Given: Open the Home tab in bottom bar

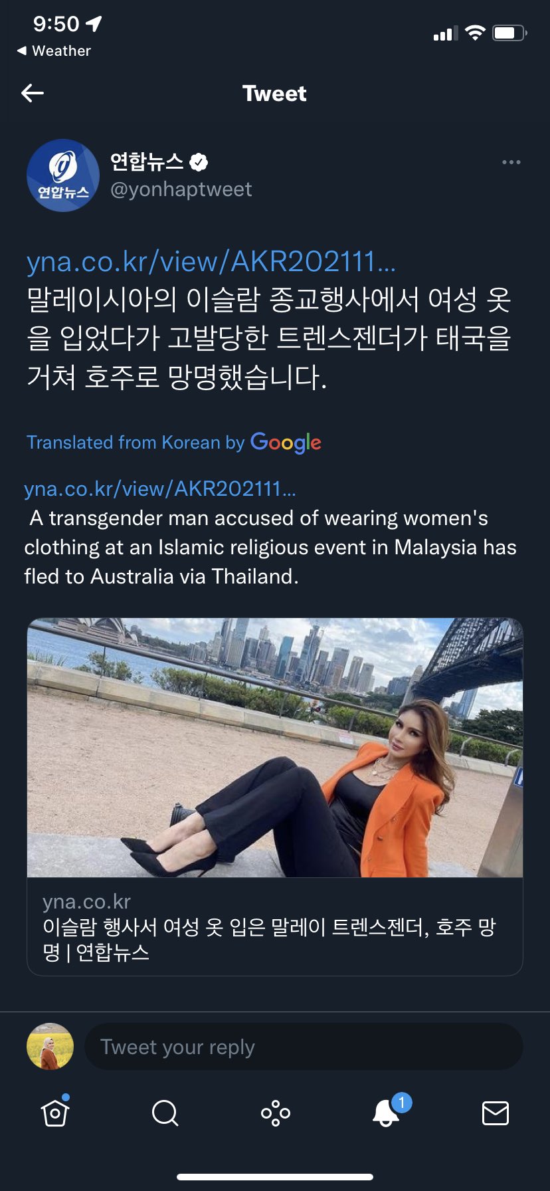Looking at the screenshot, I should pyautogui.click(x=55, y=1112).
